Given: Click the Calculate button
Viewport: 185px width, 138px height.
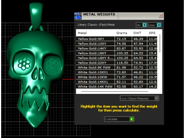Looking at the screenshot, I should tap(119, 119).
